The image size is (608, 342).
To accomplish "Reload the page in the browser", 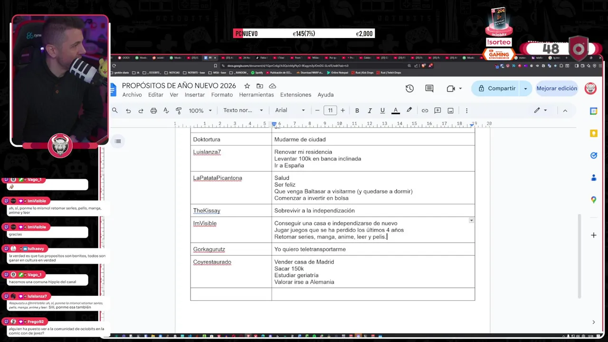I will 114,66.
